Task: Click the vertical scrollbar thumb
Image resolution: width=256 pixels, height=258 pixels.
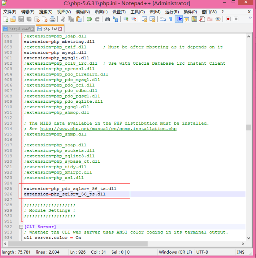Action: click(249, 128)
